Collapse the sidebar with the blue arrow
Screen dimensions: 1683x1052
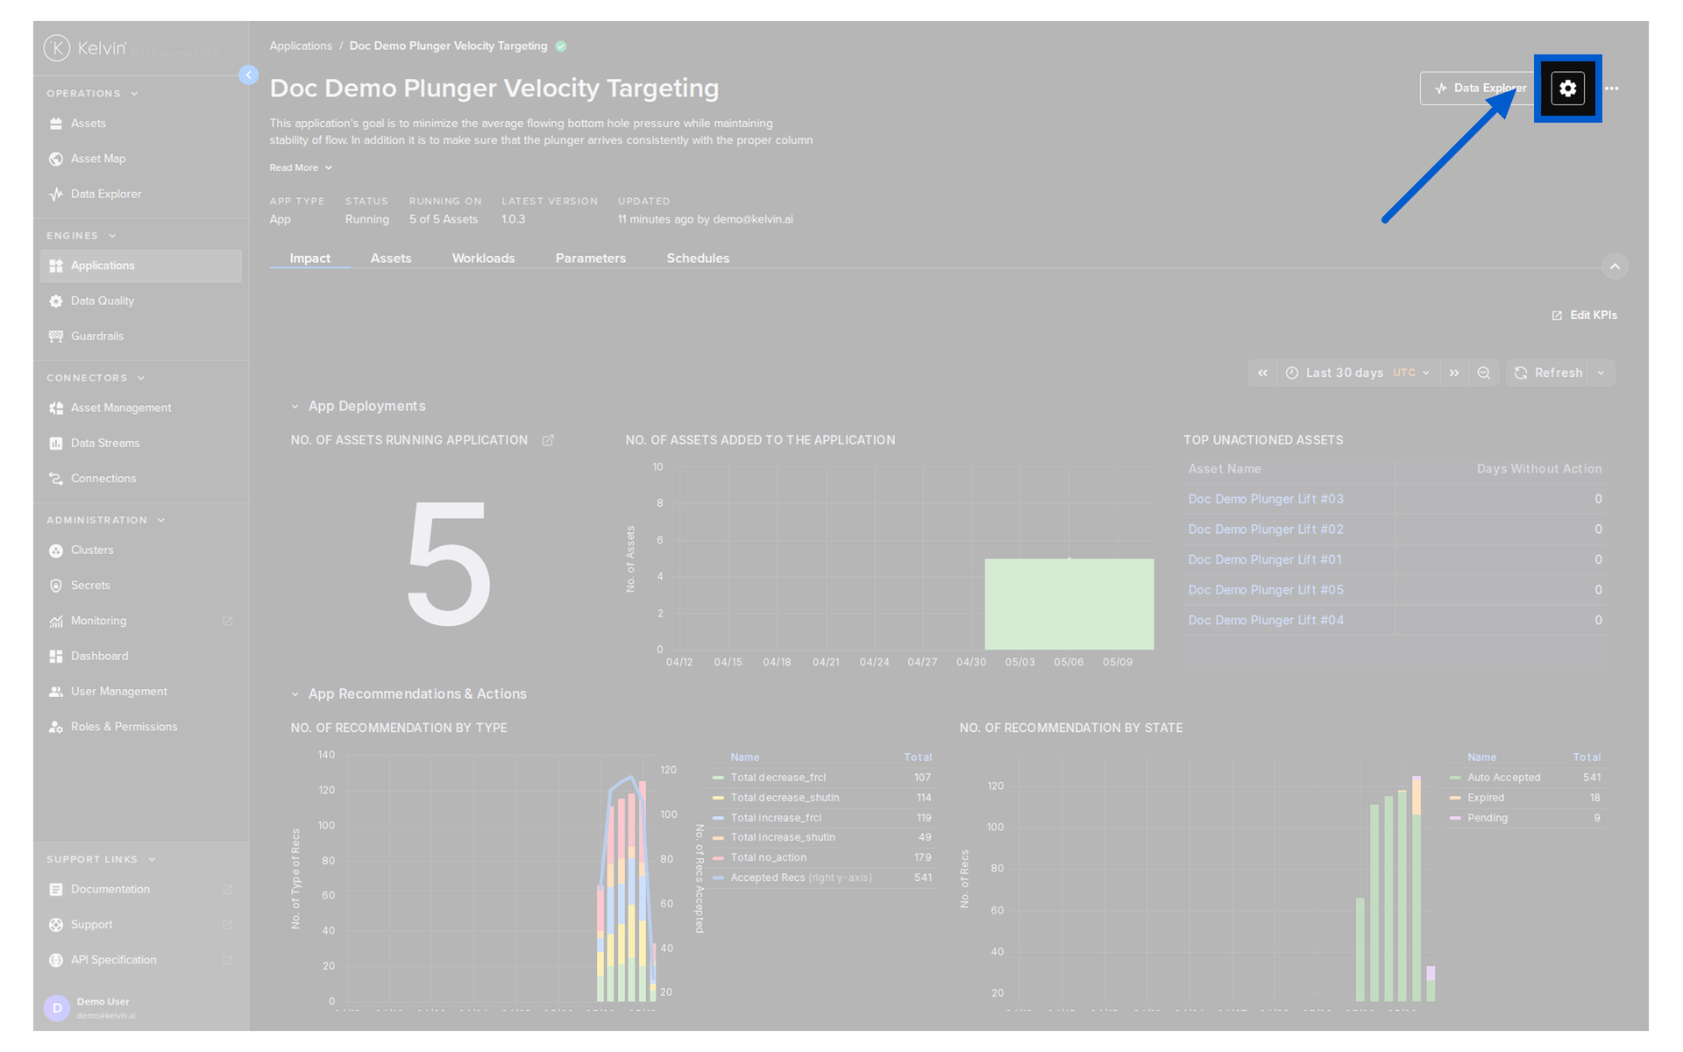tap(249, 75)
